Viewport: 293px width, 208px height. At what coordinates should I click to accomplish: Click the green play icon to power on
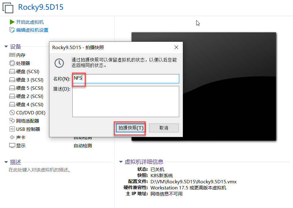tap(12, 22)
